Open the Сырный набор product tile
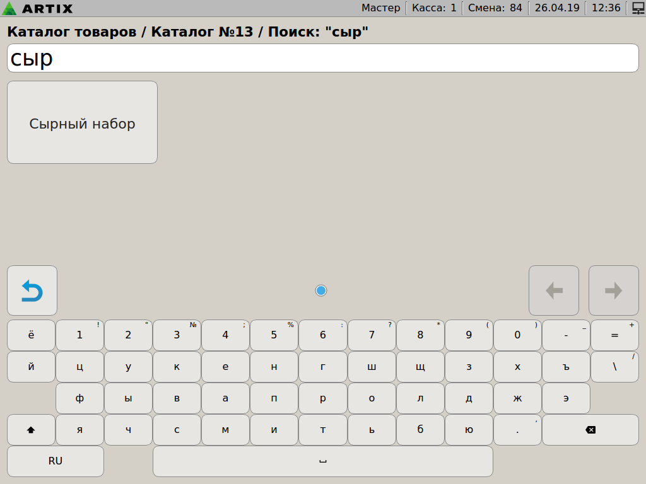Screen dimensions: 646x484 82,123
